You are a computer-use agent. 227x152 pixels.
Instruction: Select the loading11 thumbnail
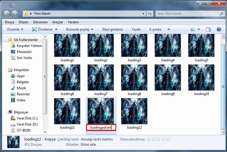(67, 111)
